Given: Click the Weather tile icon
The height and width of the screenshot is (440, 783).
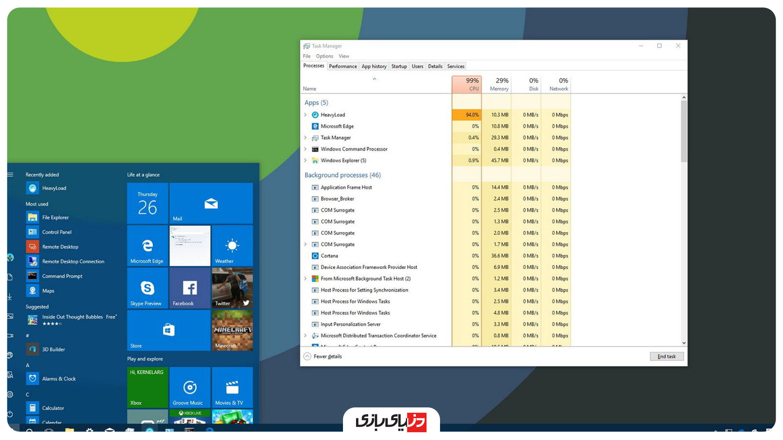Looking at the screenshot, I should point(232,245).
